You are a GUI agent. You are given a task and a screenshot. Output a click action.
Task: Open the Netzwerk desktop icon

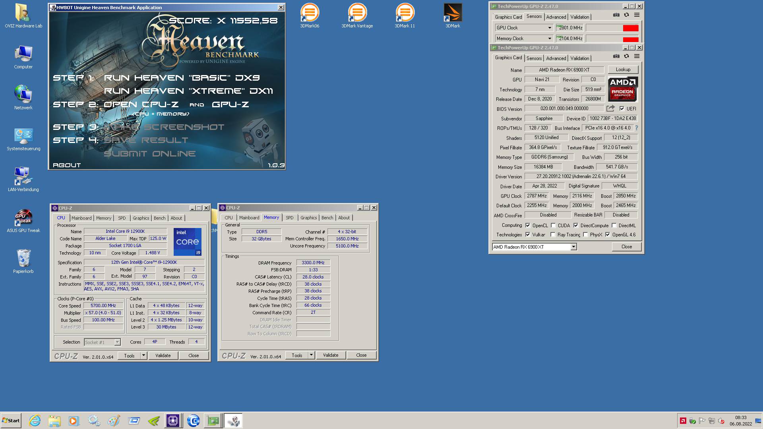(x=23, y=97)
